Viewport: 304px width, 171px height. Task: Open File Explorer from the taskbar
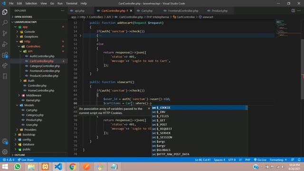[31, 167]
